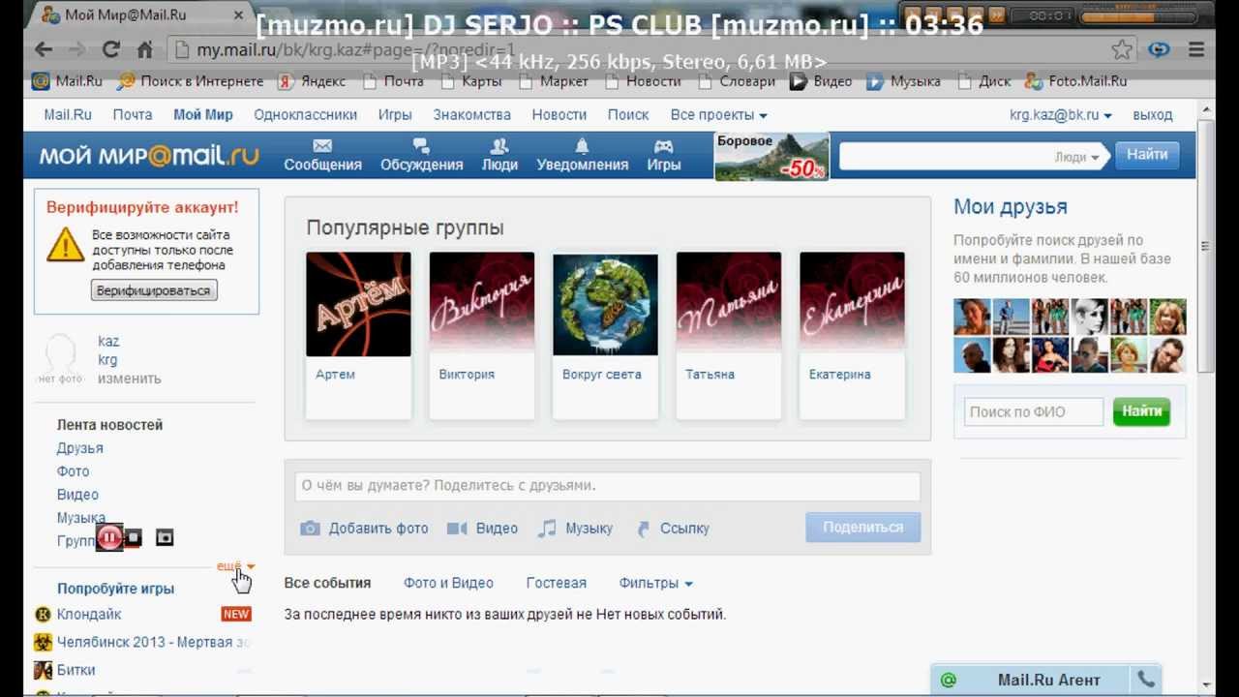This screenshot has height=697, width=1239.
Task: Open the Челябинск 2013 game icon
Action: 43,642
